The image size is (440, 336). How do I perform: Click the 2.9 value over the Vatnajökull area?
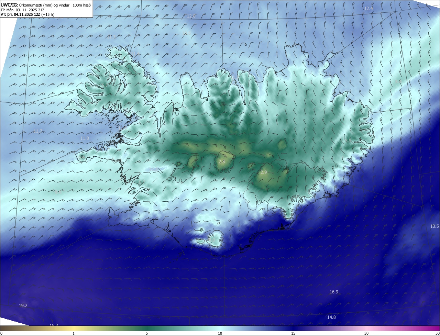click(264, 172)
